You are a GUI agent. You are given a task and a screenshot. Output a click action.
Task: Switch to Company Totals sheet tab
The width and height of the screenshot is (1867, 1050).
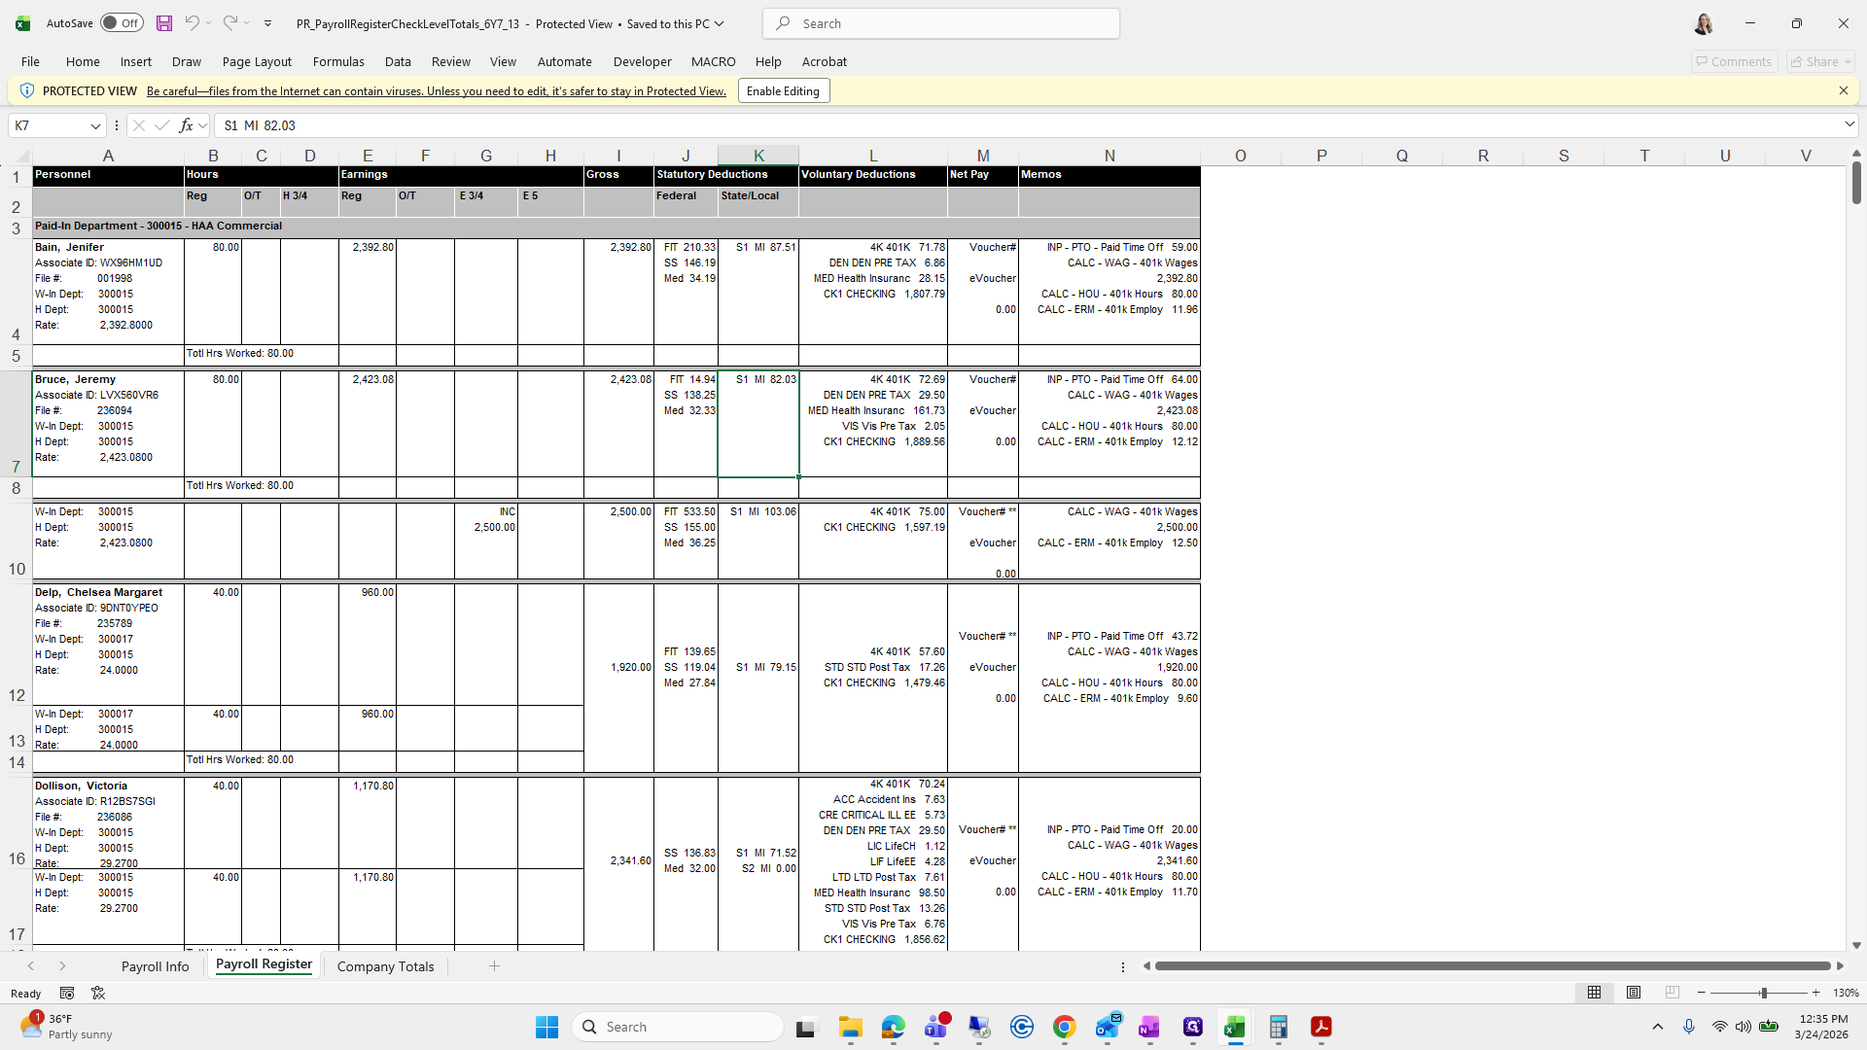click(385, 966)
